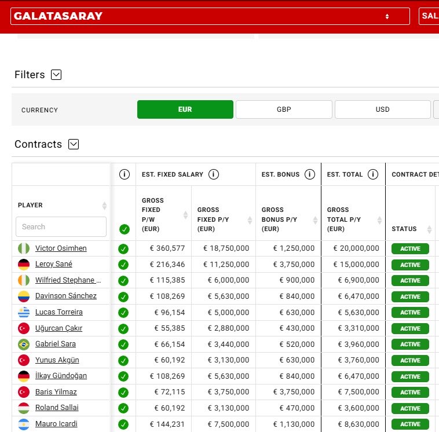This screenshot has width=439, height=432.
Task: Click Argentina flag beside Mauro Icardi
Action: 24,424
